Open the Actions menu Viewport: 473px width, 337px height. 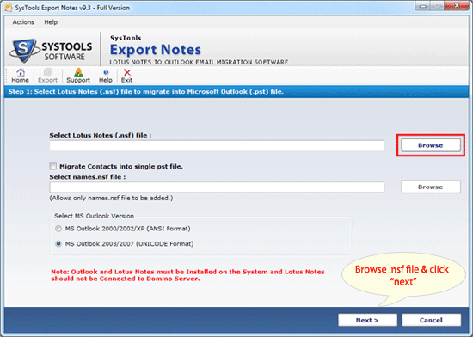click(x=23, y=22)
